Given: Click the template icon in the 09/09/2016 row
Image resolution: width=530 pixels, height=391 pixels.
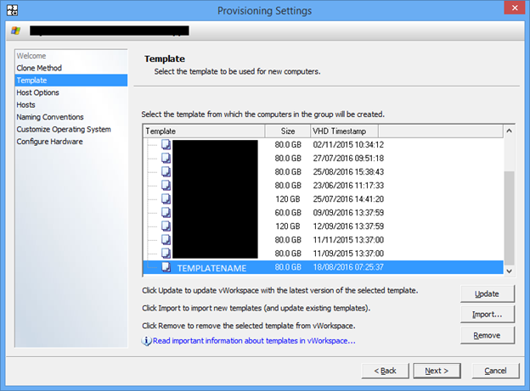Looking at the screenshot, I should (x=166, y=212).
